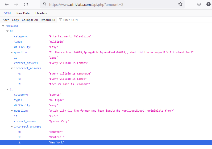The width and height of the screenshot is (212, 149).
Task: Collapse result item 1 via its triangle
Action: 7,89
